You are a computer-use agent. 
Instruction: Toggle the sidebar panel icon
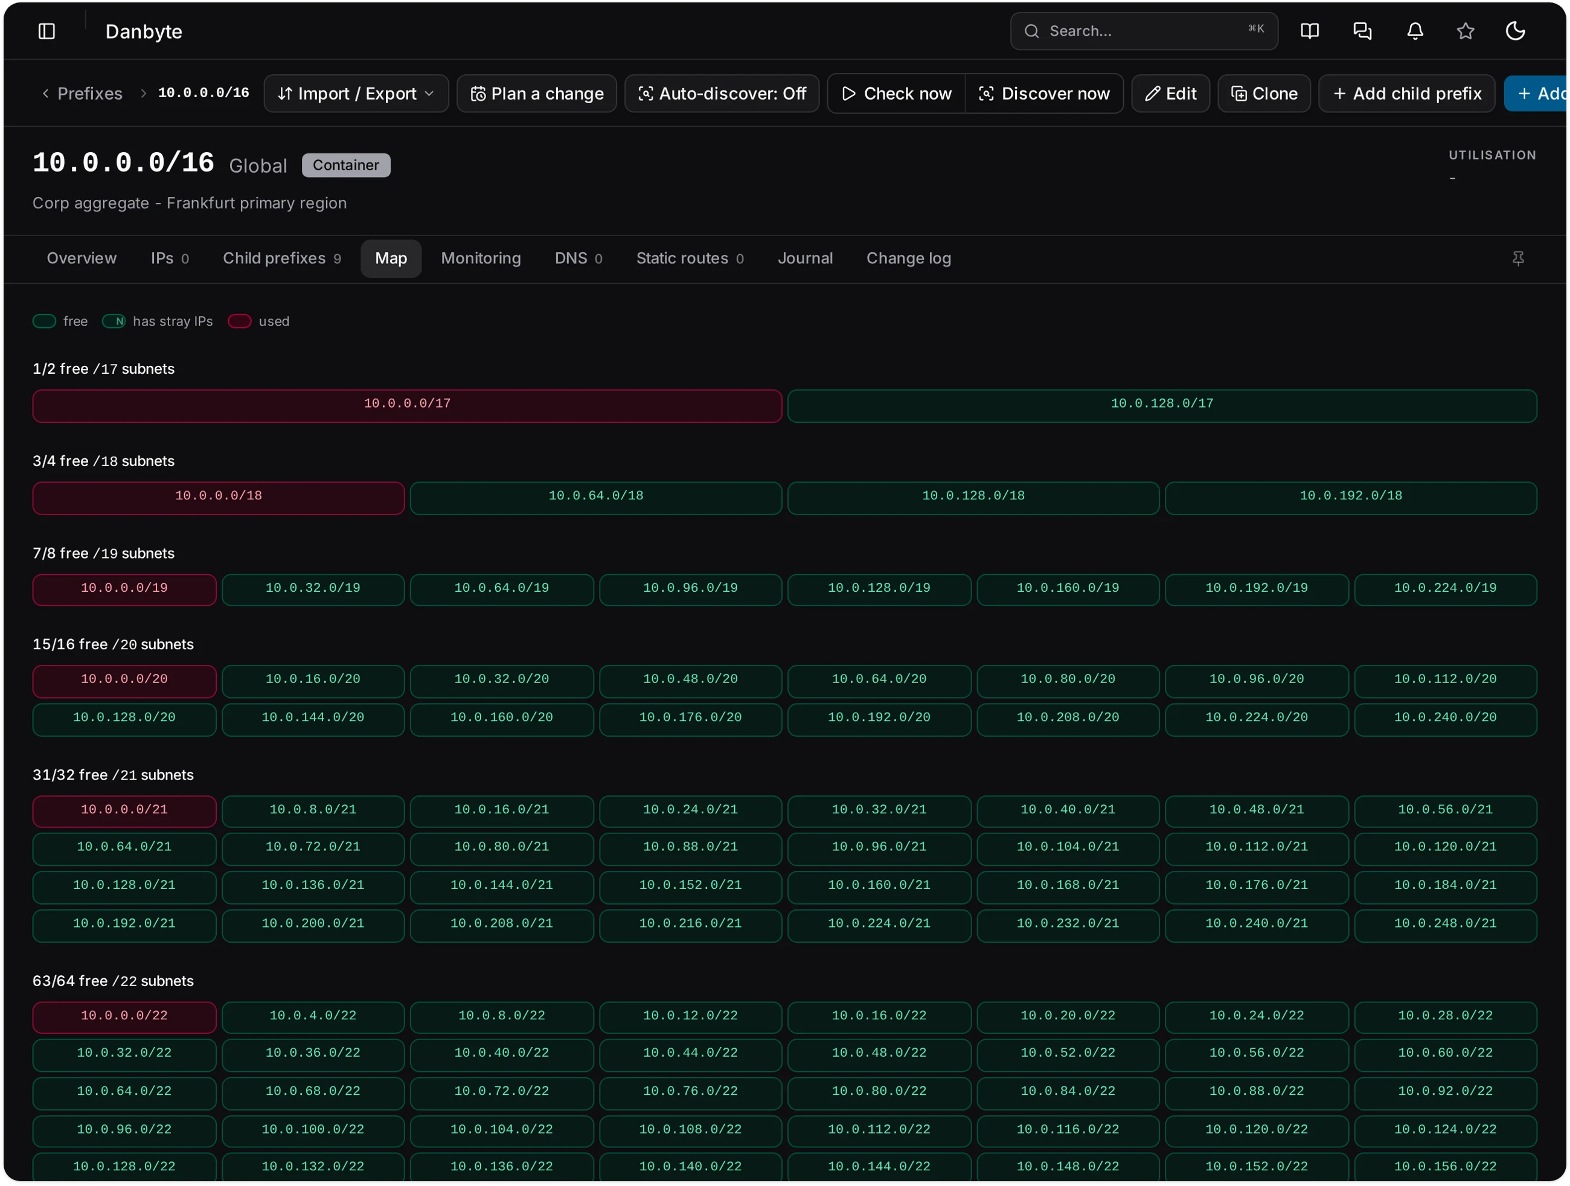click(47, 31)
